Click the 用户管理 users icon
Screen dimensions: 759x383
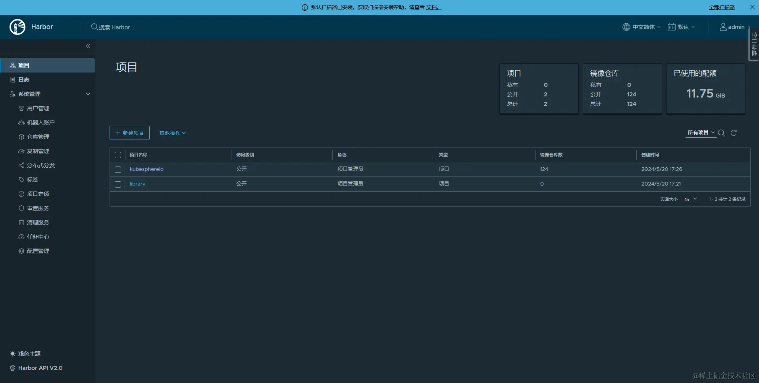click(21, 108)
